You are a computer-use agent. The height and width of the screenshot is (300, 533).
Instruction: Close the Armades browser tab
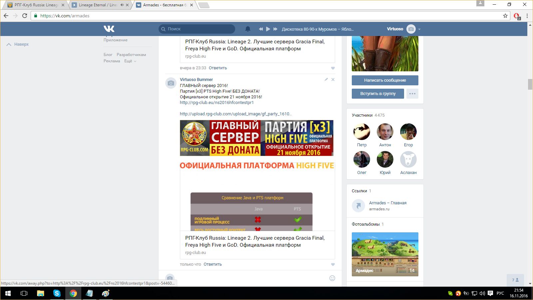pyautogui.click(x=192, y=5)
